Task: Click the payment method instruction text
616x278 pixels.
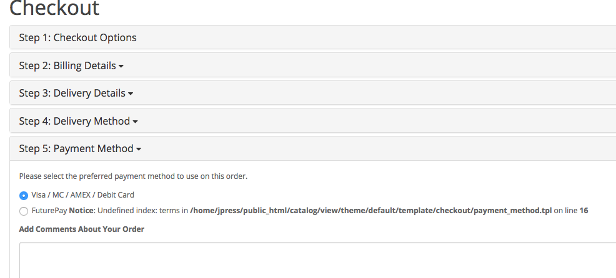Action: pos(133,176)
